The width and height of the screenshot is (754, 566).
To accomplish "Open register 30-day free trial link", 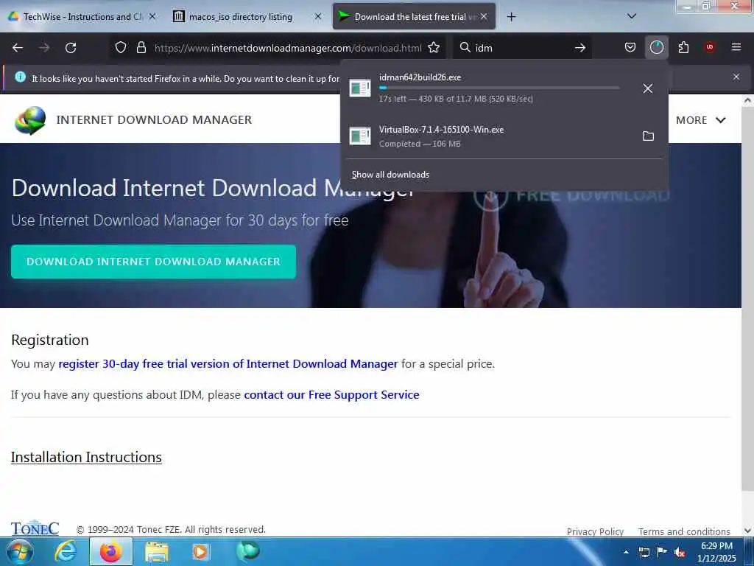I will pyautogui.click(x=228, y=364).
